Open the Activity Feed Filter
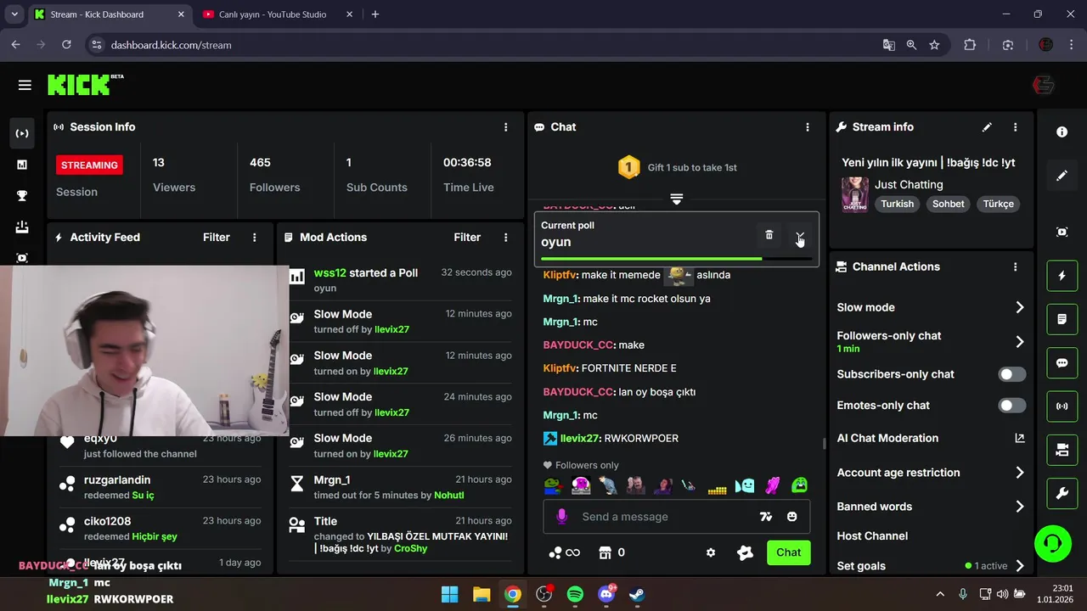This screenshot has width=1087, height=611. click(217, 238)
